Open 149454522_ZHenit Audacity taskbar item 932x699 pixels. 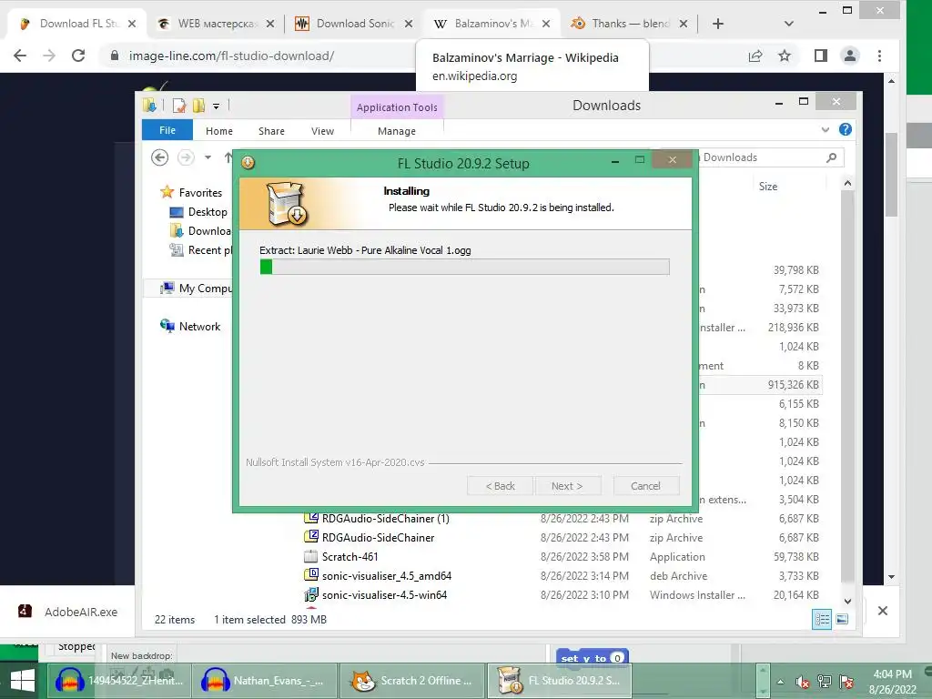(x=119, y=681)
